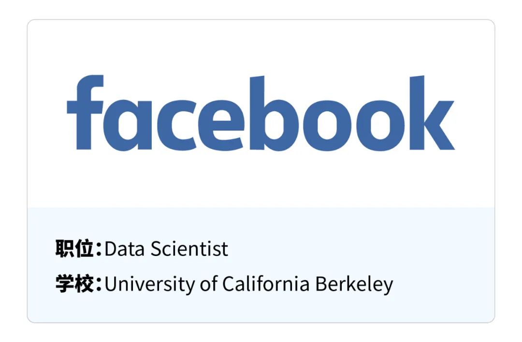Select the 学校 label
522x342 pixels.
tap(74, 284)
